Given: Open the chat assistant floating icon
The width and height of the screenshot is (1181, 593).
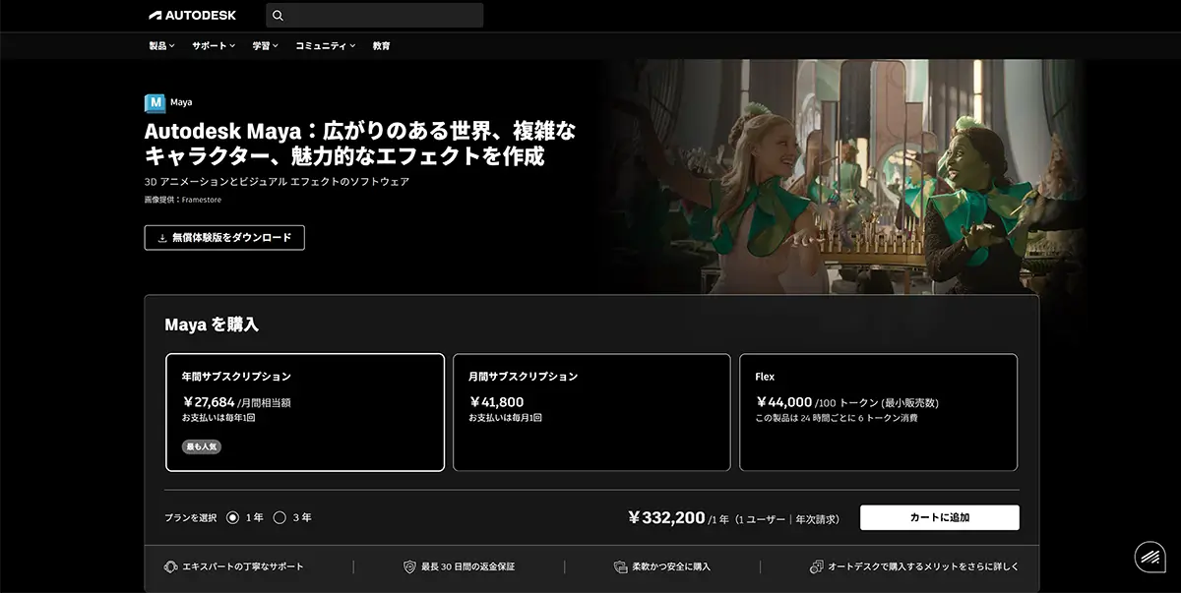Looking at the screenshot, I should 1149,557.
